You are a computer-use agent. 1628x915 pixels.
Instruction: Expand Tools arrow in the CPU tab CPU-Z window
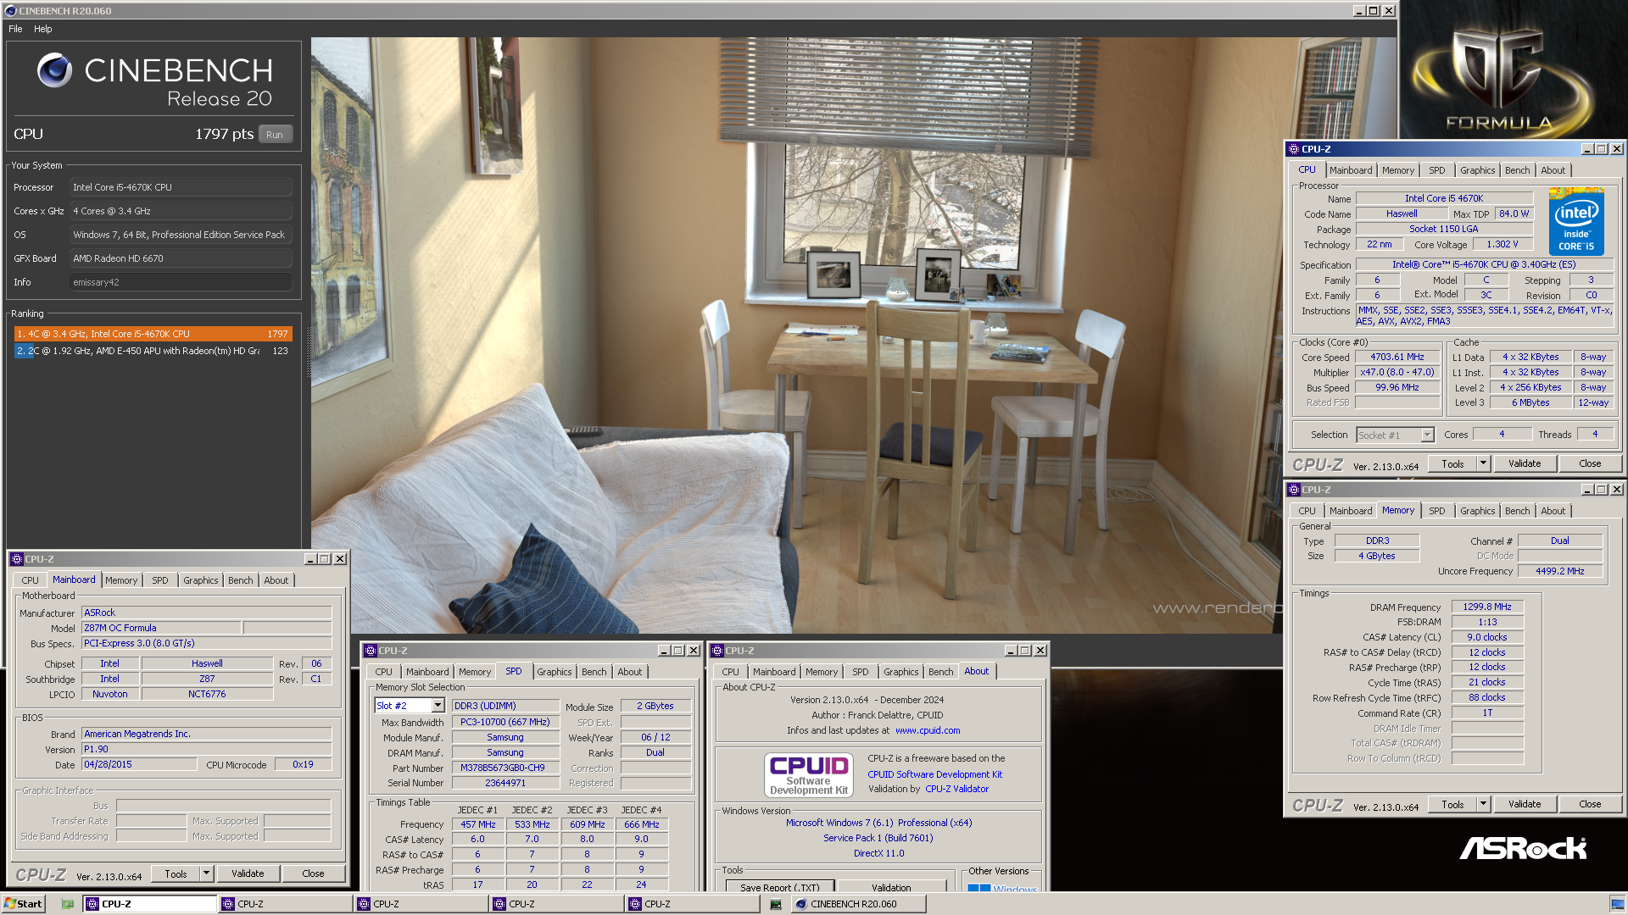1483,463
